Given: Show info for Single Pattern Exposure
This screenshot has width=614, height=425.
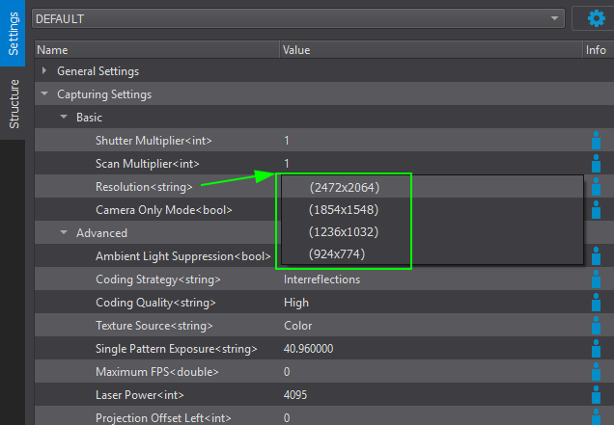Looking at the screenshot, I should tap(596, 349).
